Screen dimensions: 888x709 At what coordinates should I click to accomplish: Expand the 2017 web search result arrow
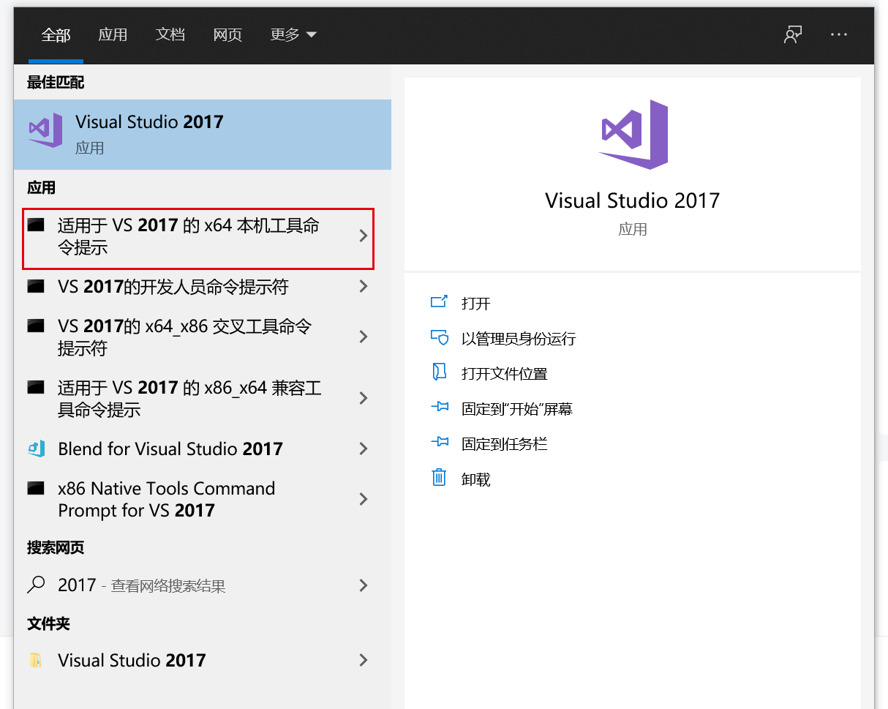[364, 585]
